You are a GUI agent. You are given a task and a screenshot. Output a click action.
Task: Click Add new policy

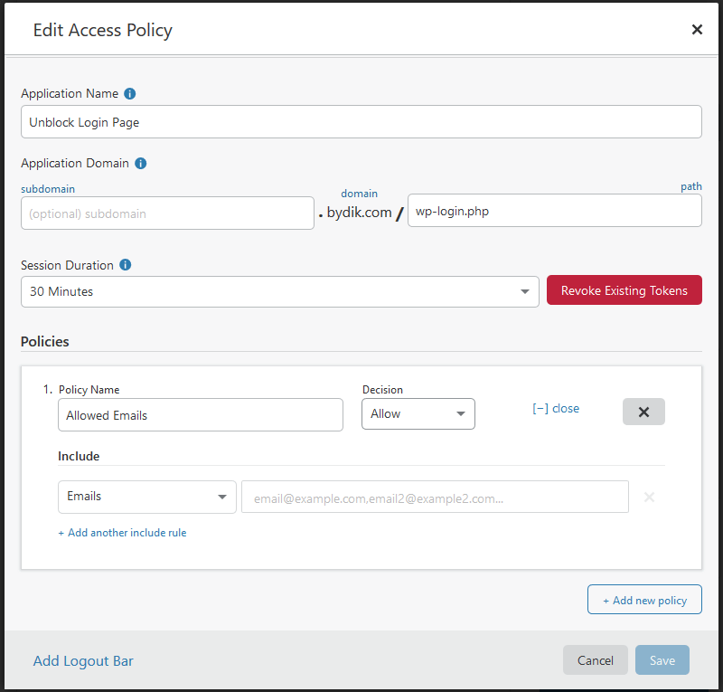pyautogui.click(x=644, y=599)
